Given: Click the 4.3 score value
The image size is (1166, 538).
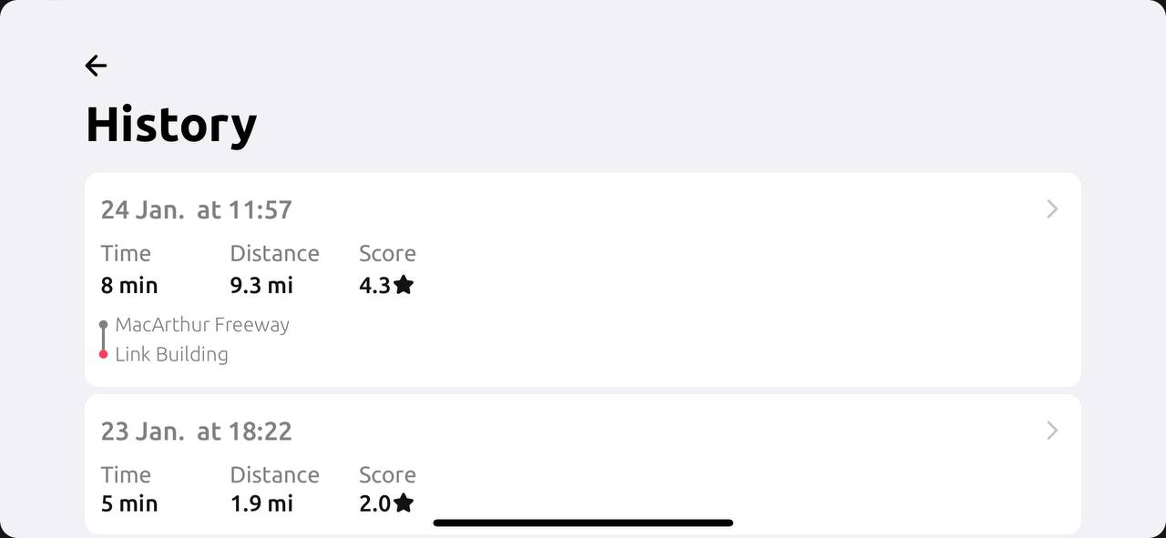Looking at the screenshot, I should [374, 285].
